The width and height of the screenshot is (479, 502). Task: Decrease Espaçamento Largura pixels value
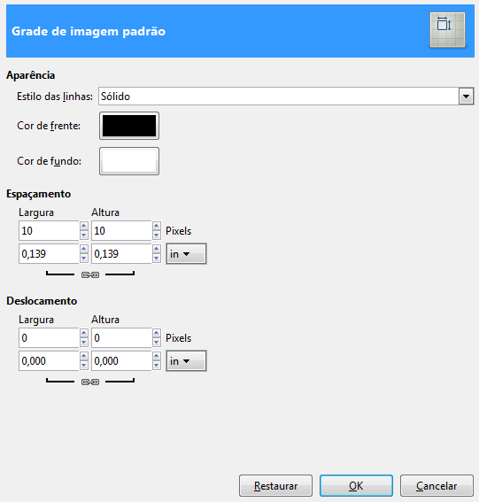(x=84, y=236)
